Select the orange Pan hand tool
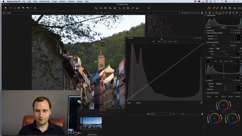 101,8
